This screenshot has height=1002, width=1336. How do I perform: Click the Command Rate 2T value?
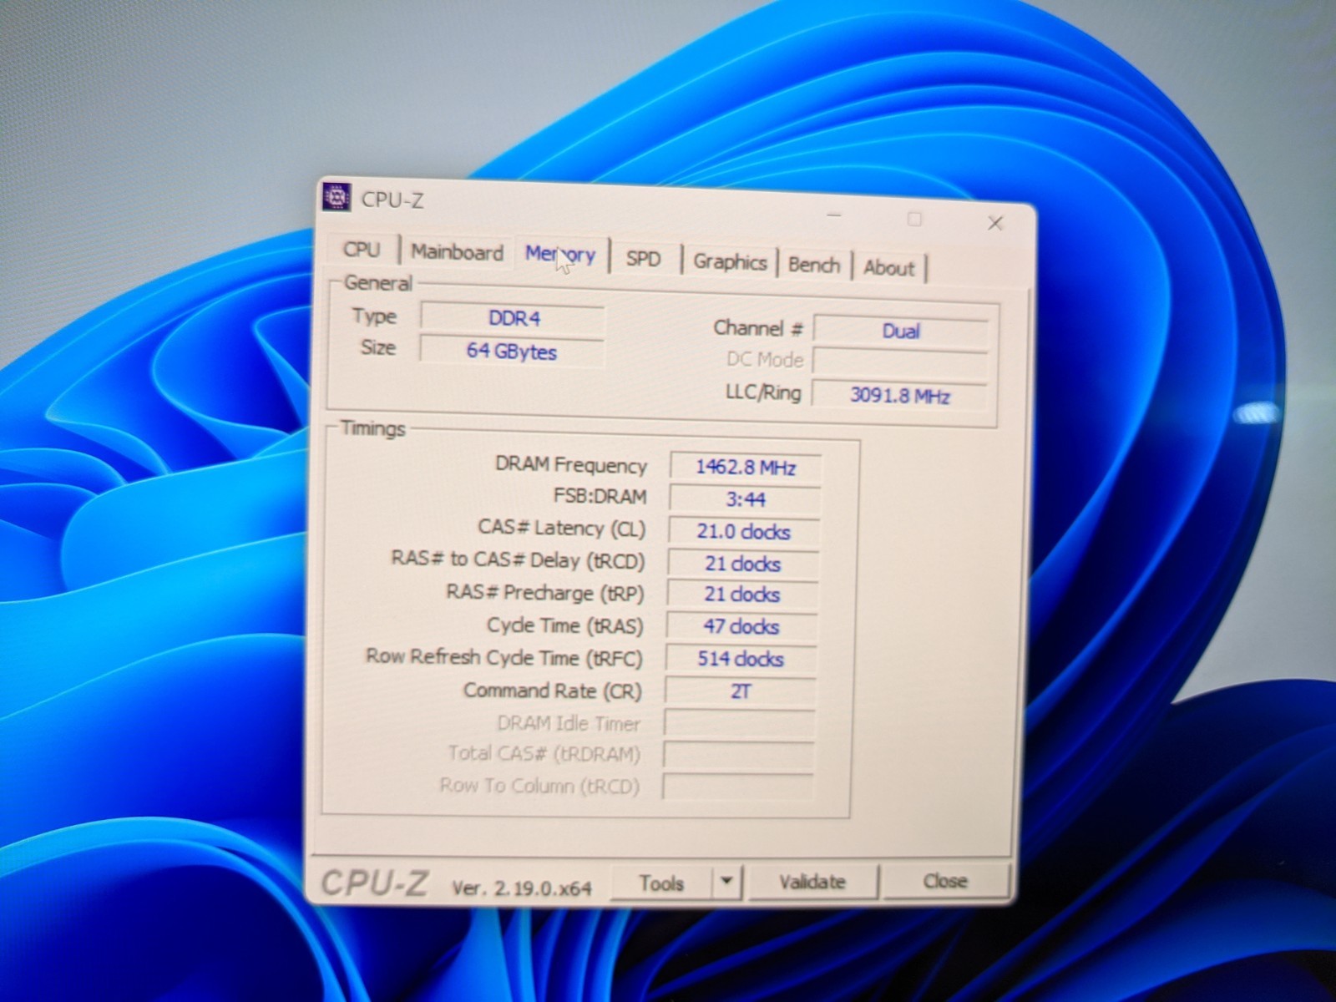pos(740,691)
